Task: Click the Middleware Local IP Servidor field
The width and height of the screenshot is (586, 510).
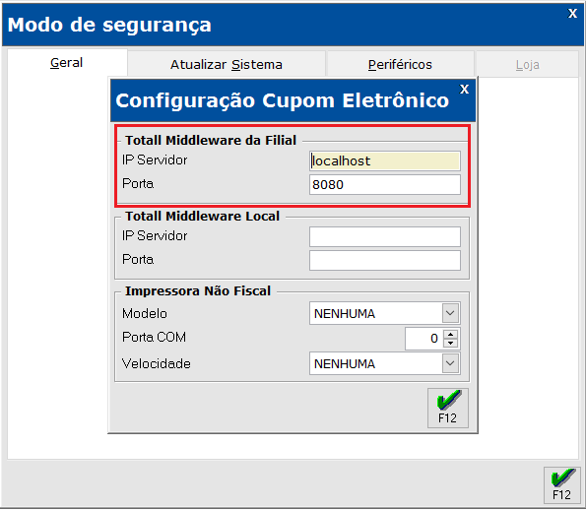Action: click(385, 237)
